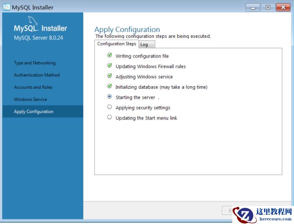Click the "Starting the server" step text
Image resolution: width=294 pixels, height=224 pixels.
135,98
